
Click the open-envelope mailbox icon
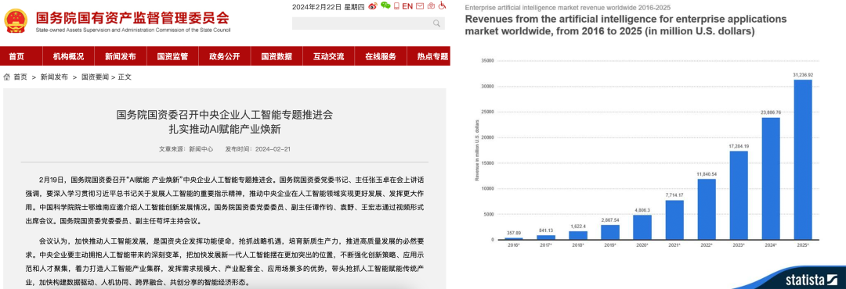point(431,6)
